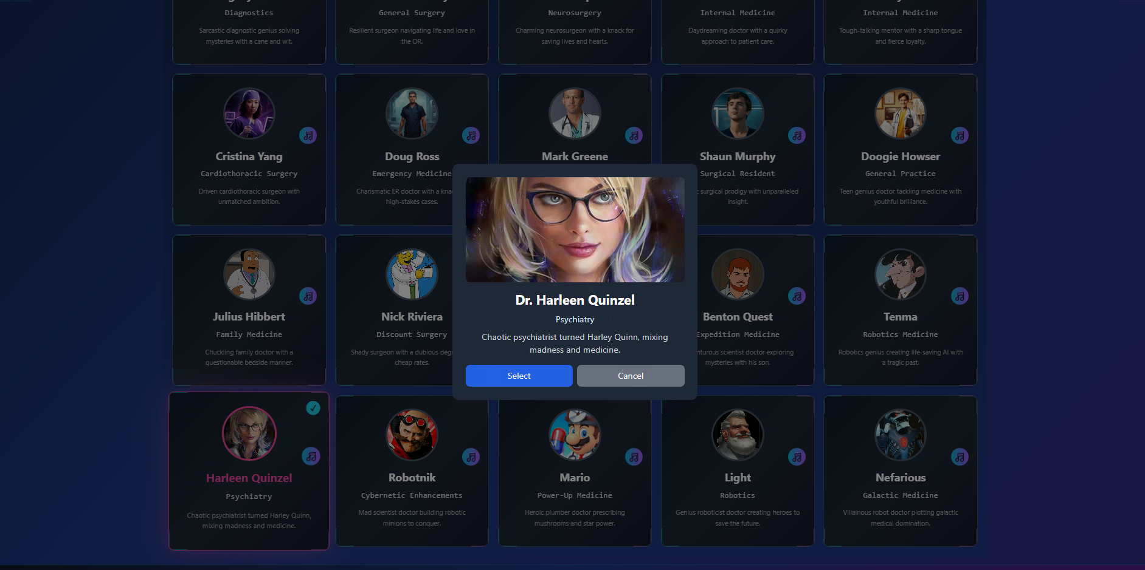The width and height of the screenshot is (1145, 570).
Task: Play Mark Greene's music theme icon
Action: tap(634, 135)
